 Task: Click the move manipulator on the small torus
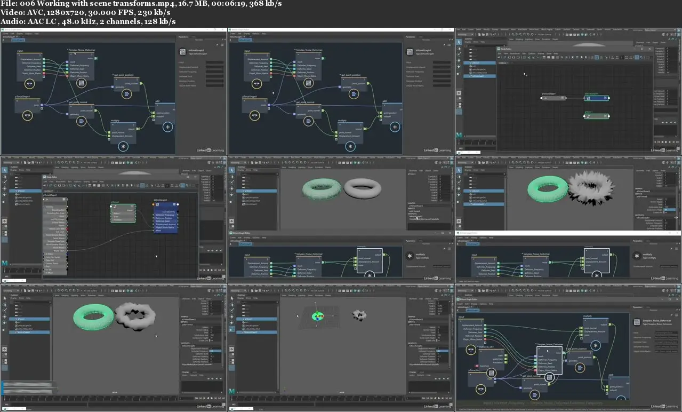click(x=317, y=316)
